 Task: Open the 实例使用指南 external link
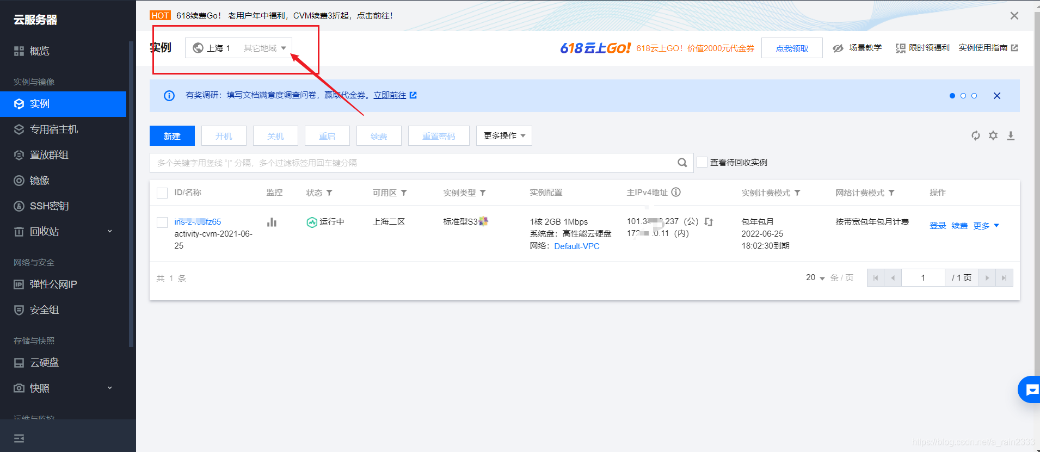point(988,48)
